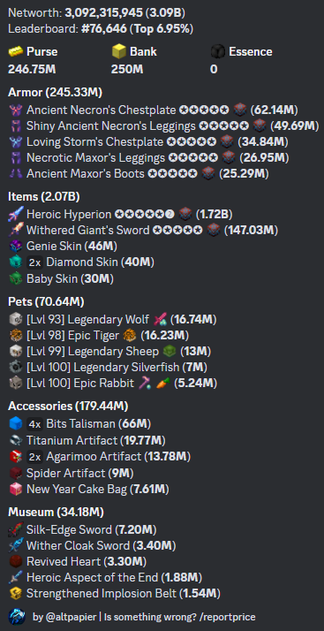Click the Legendary Sheep green skin icon
The image size is (324, 631).
[x=170, y=352]
